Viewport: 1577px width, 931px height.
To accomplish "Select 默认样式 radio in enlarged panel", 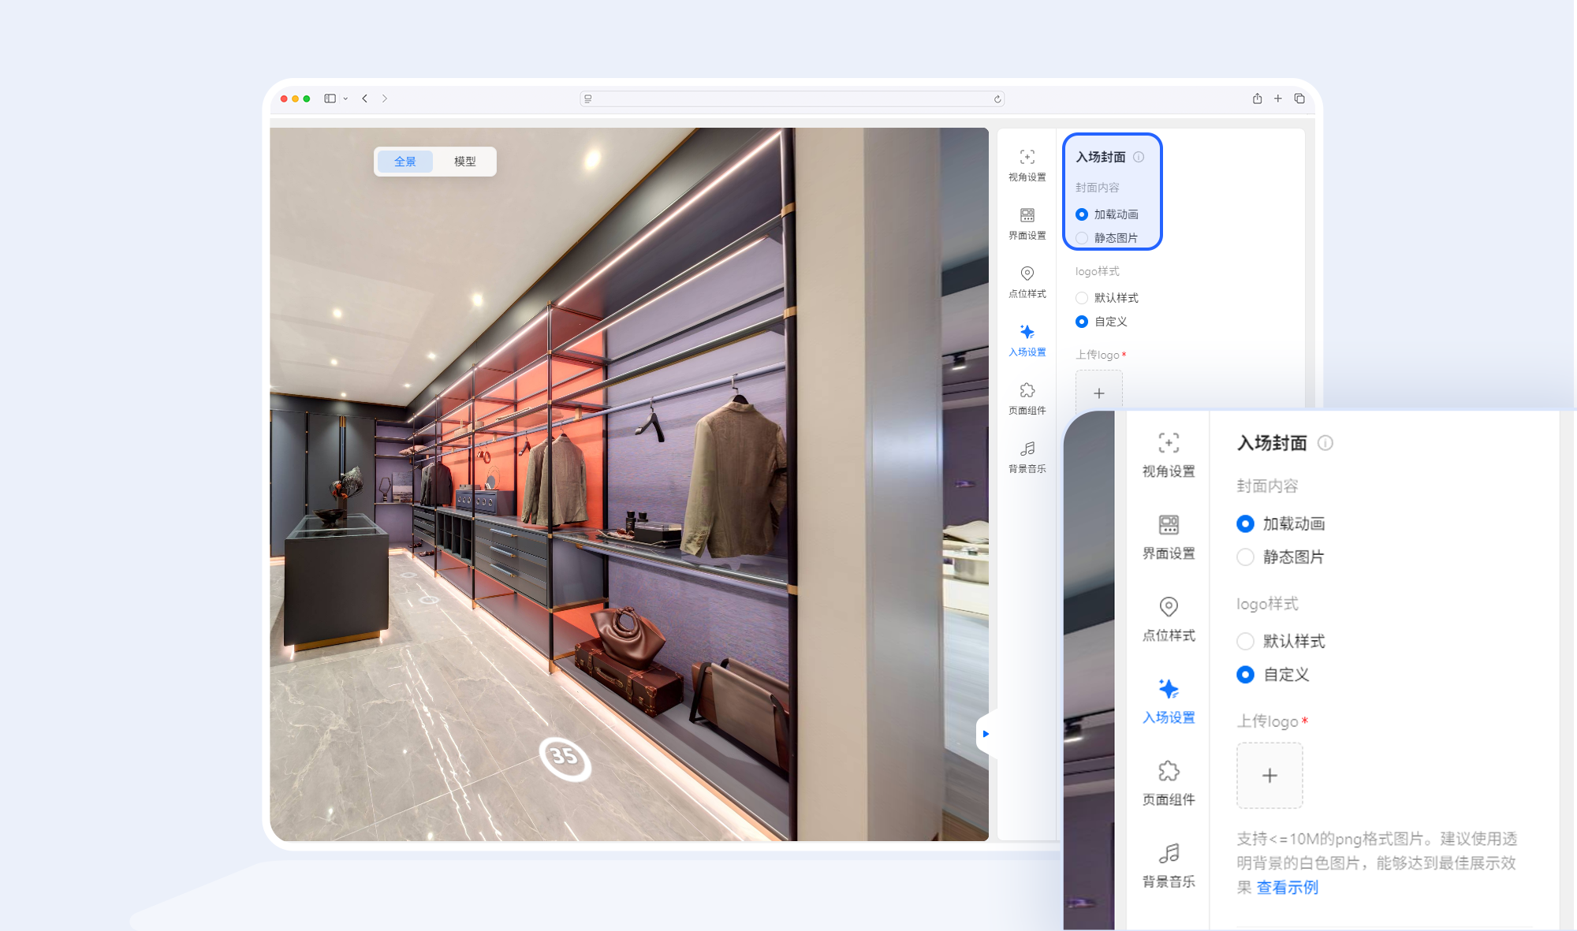I will click(x=1245, y=641).
